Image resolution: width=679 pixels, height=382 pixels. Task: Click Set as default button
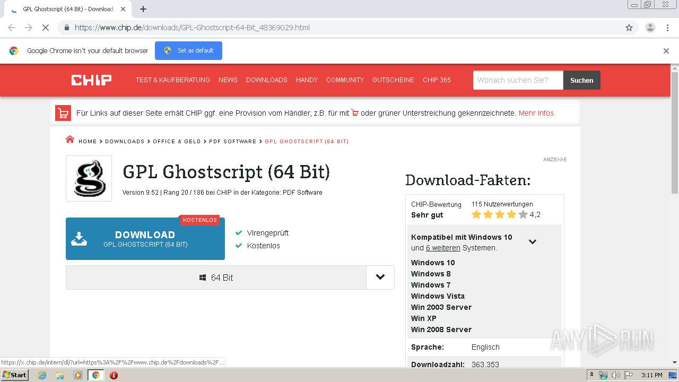coord(188,51)
